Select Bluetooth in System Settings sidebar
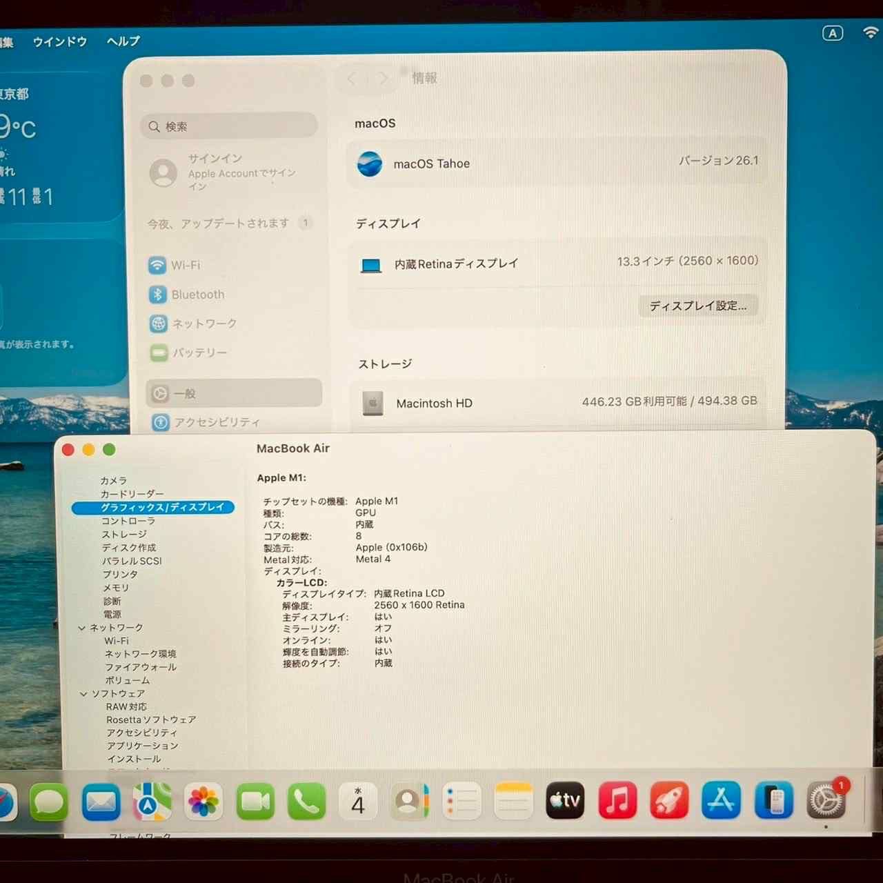This screenshot has width=883, height=883. pos(233,295)
